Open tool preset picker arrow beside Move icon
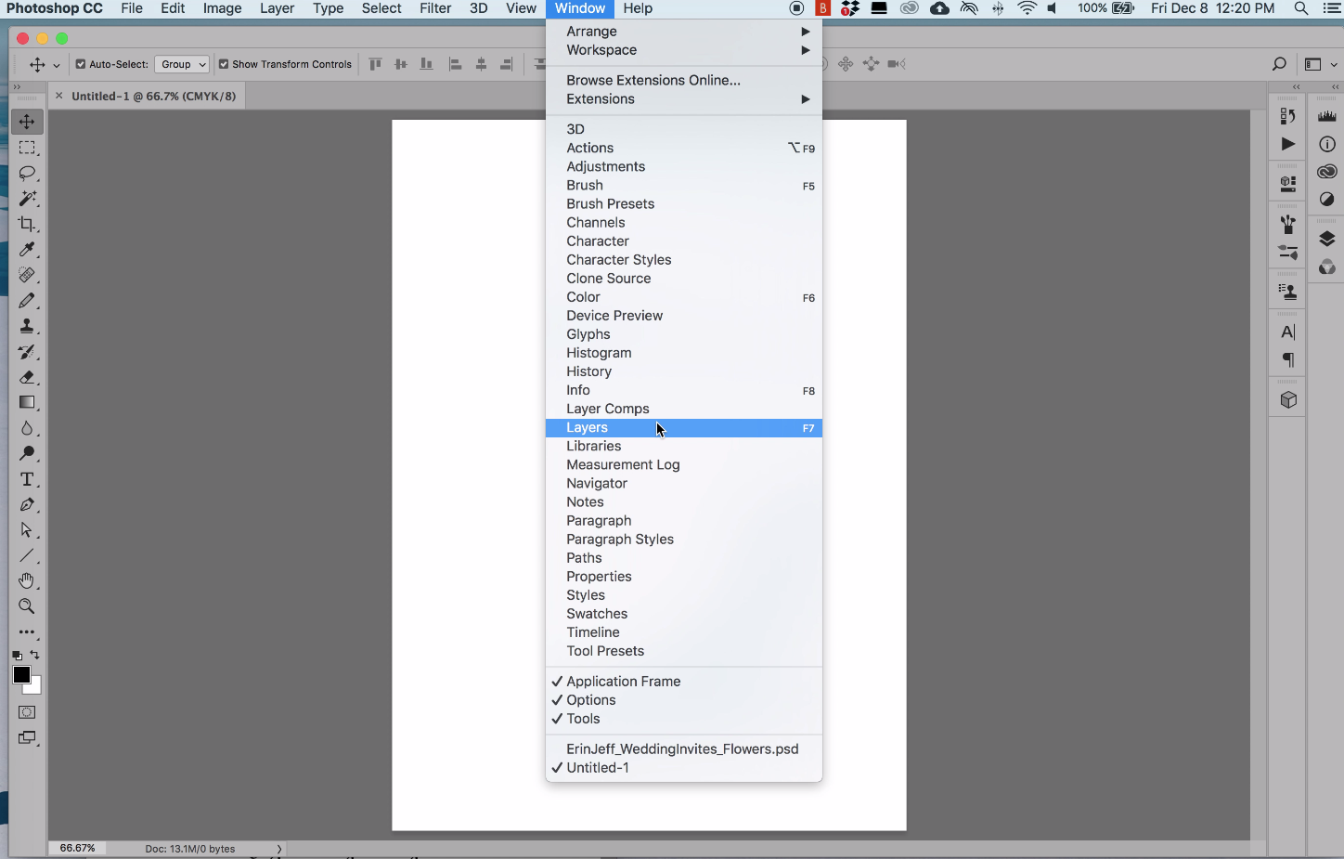 coord(57,65)
